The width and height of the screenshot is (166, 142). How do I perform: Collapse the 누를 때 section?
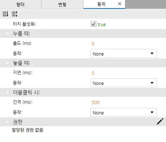point(7,33)
